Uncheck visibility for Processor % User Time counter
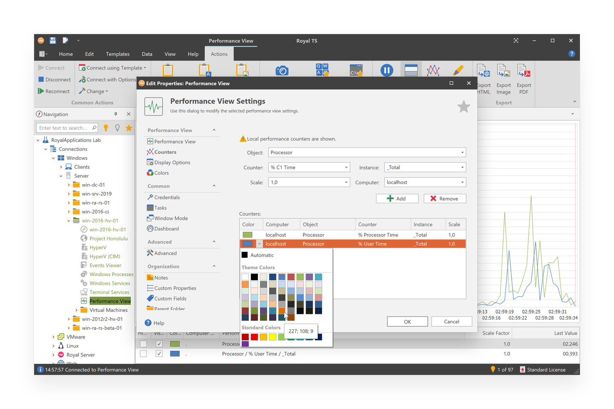 tap(159, 353)
